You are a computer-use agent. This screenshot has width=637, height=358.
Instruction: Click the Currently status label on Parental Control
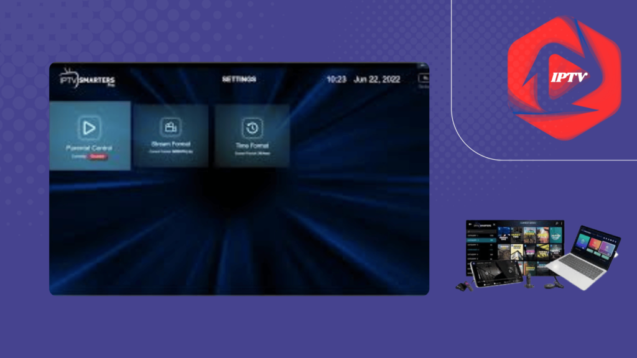pyautogui.click(x=78, y=158)
